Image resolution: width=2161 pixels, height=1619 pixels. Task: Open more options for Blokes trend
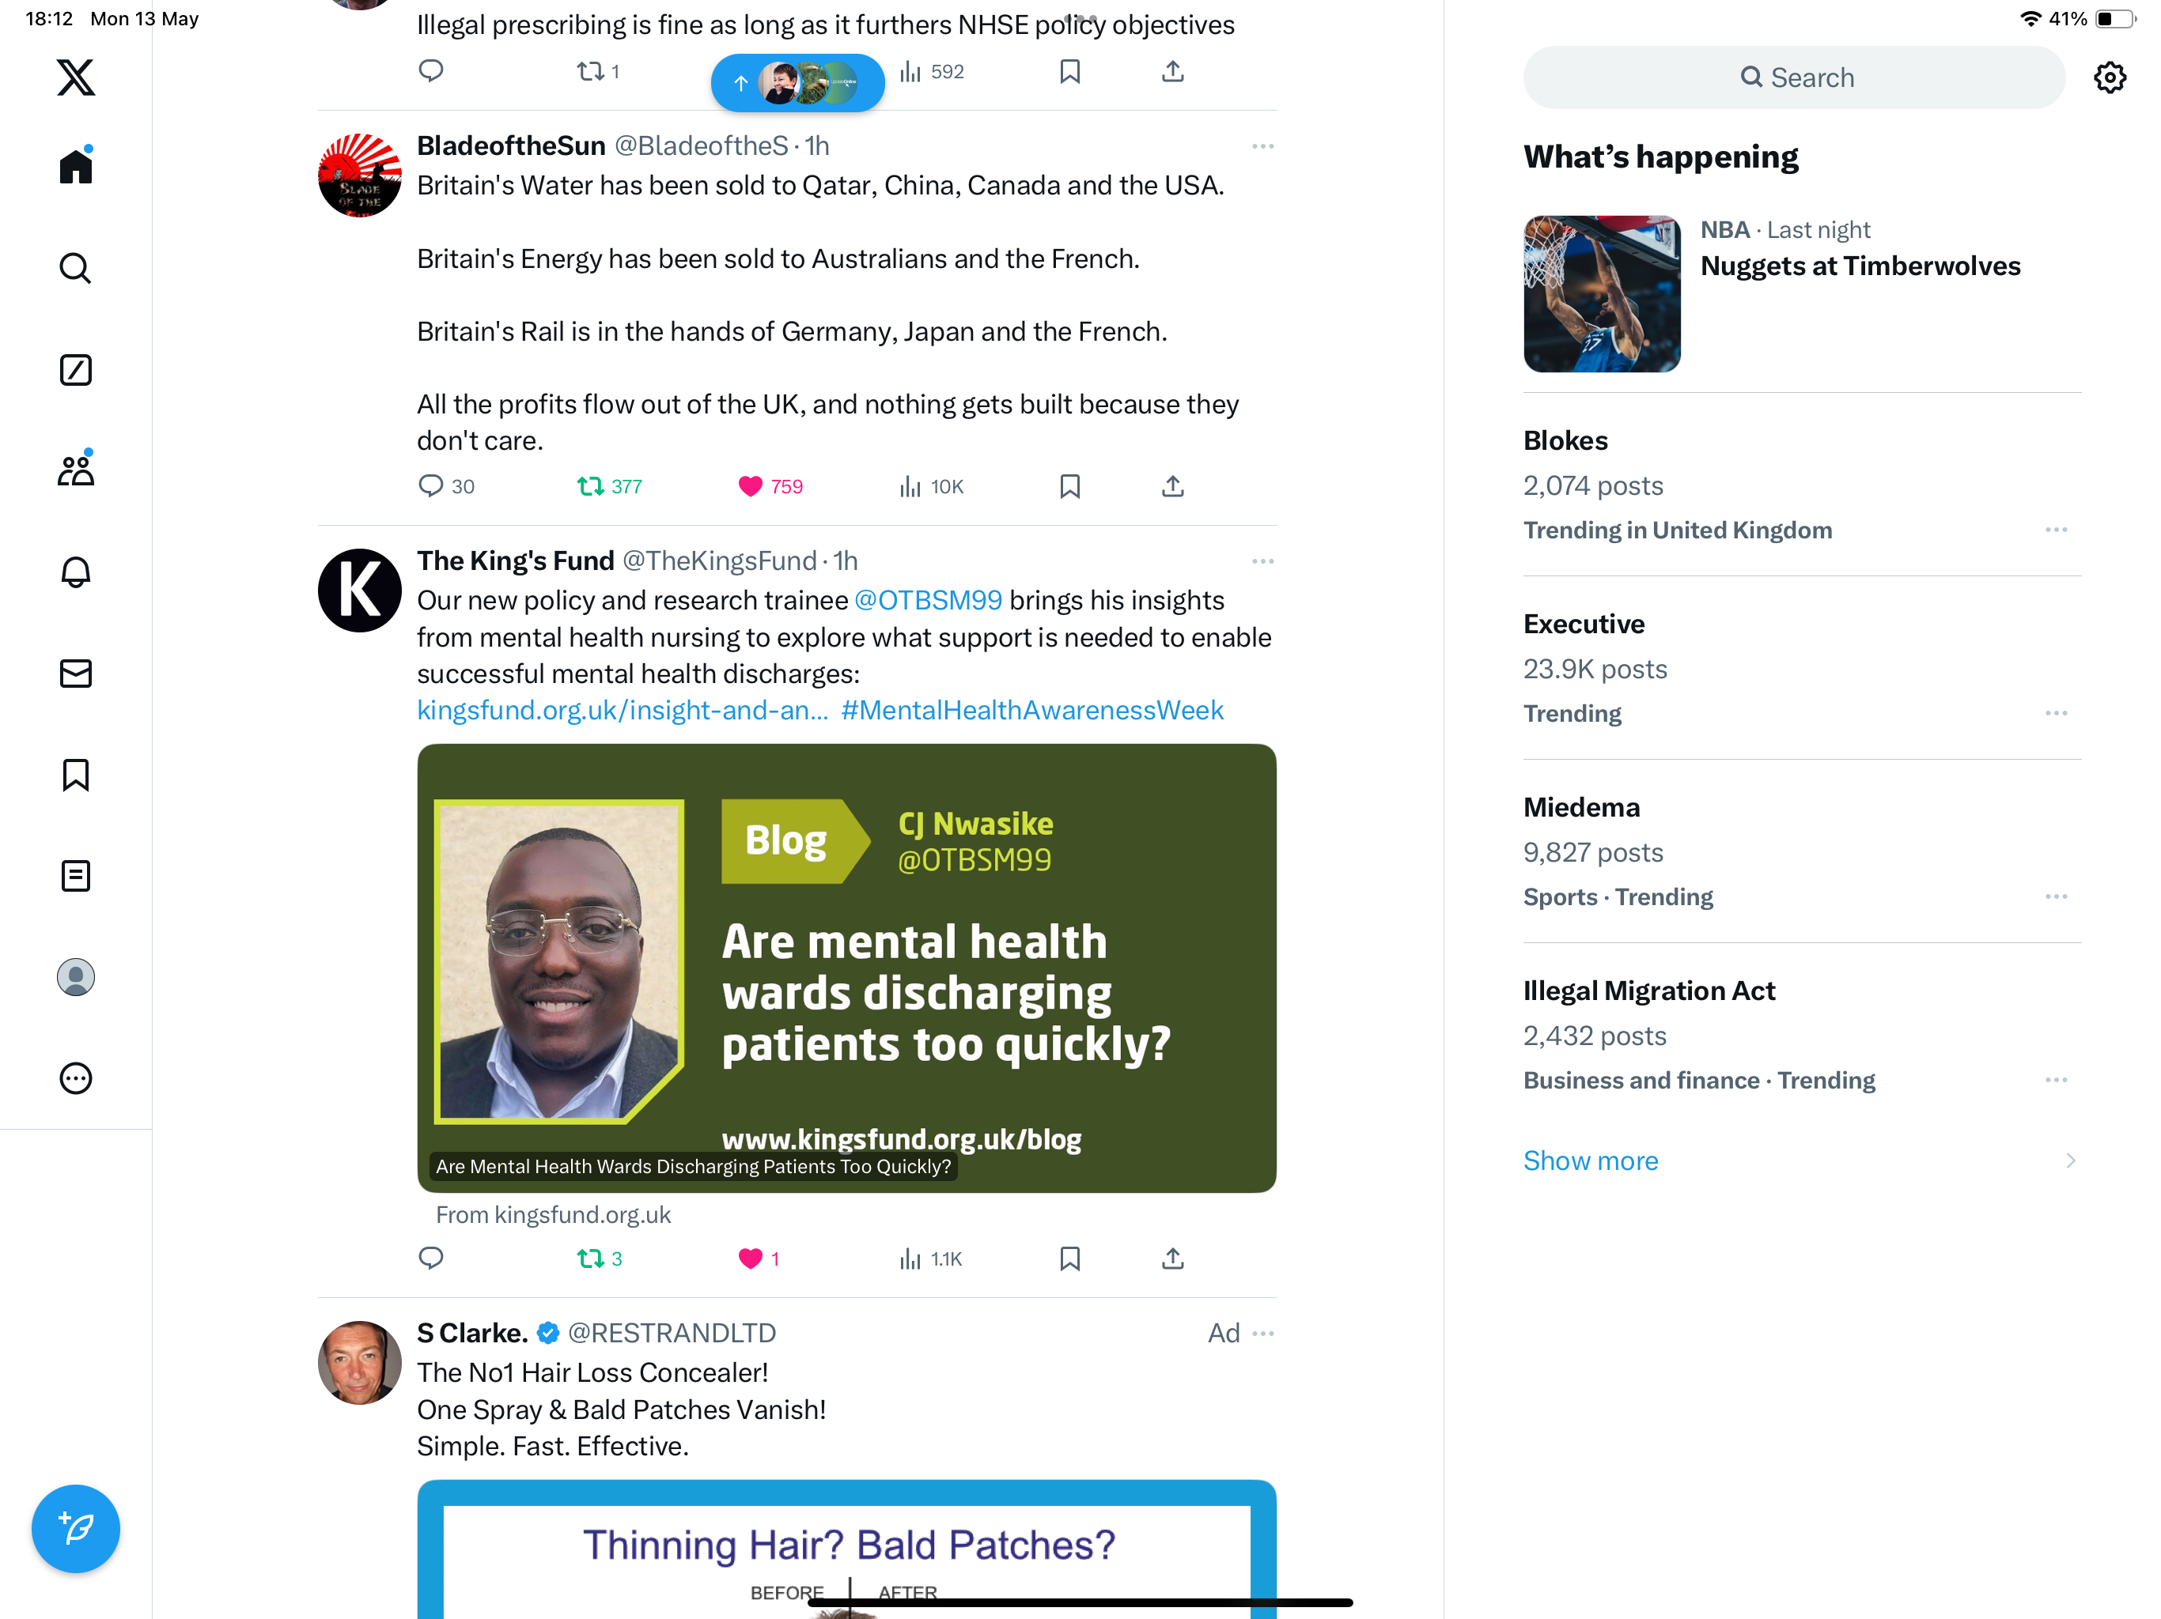tap(2057, 529)
